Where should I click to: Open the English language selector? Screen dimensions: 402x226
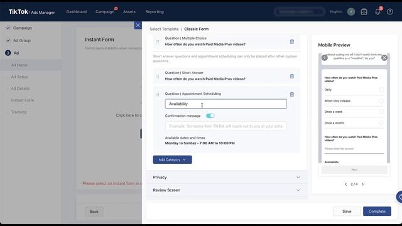point(335,12)
